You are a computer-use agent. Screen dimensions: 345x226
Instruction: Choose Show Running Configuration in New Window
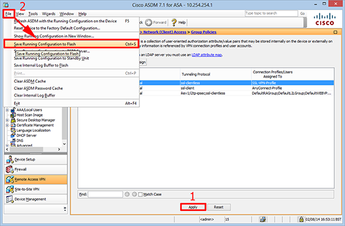click(x=72, y=36)
